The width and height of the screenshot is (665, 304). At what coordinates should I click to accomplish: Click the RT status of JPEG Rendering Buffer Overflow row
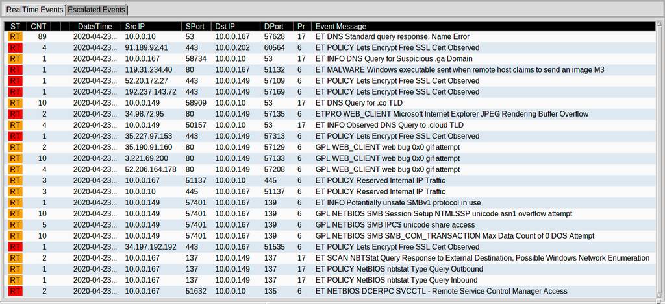point(16,114)
